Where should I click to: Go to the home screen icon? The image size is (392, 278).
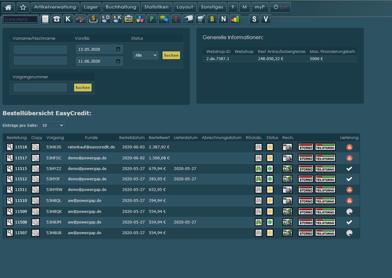pyautogui.click(x=8, y=7)
